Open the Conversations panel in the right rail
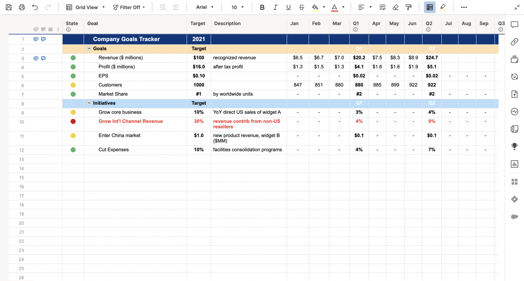Screen dimensions: 524x281 pyautogui.click(x=514, y=25)
